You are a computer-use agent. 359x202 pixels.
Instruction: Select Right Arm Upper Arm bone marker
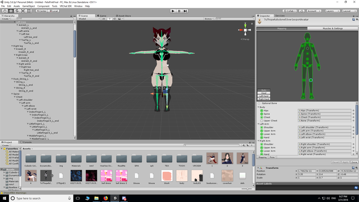point(261,148)
